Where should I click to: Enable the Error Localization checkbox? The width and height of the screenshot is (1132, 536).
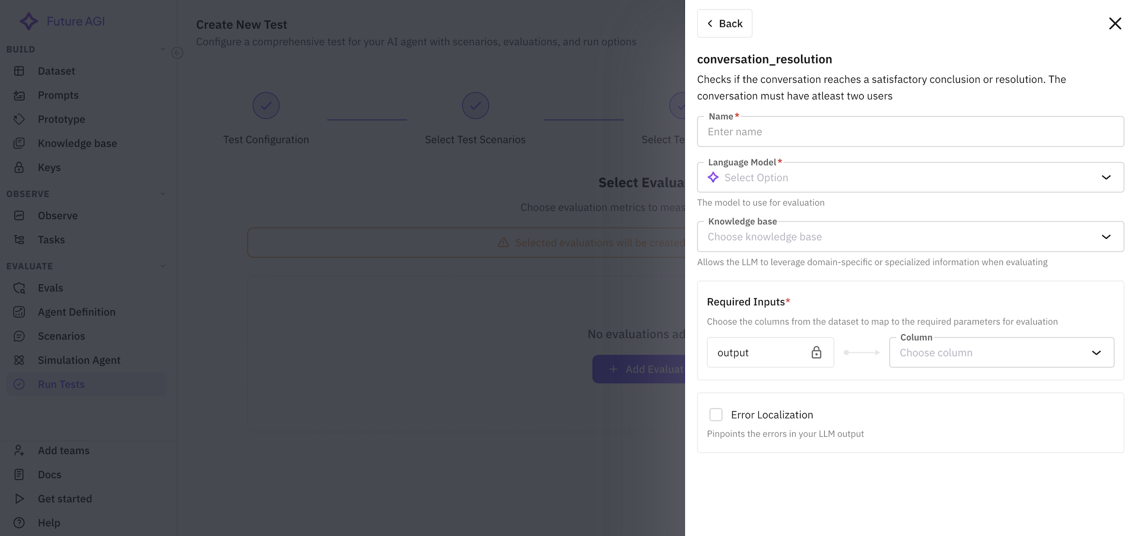tap(716, 414)
